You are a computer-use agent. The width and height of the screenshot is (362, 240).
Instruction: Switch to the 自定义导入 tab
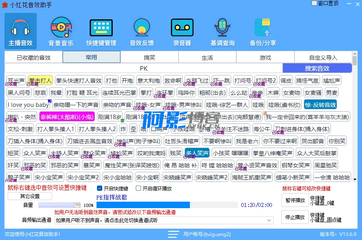323,58
